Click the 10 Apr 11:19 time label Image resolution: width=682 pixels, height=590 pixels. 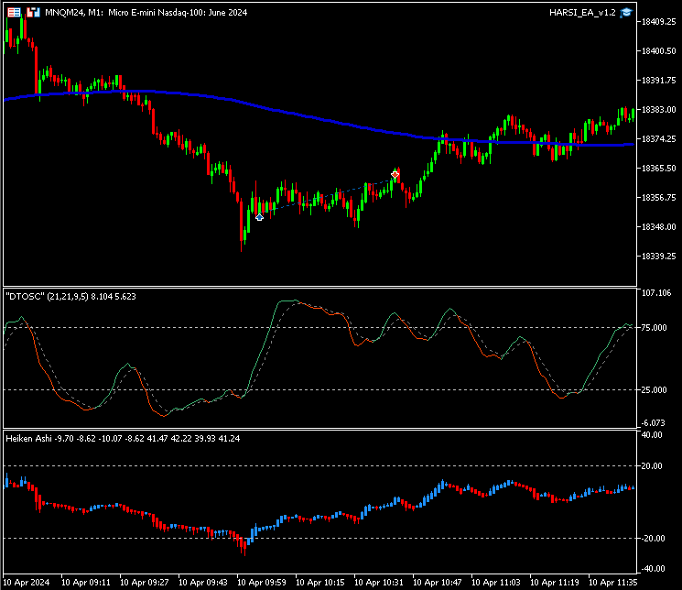(x=555, y=582)
